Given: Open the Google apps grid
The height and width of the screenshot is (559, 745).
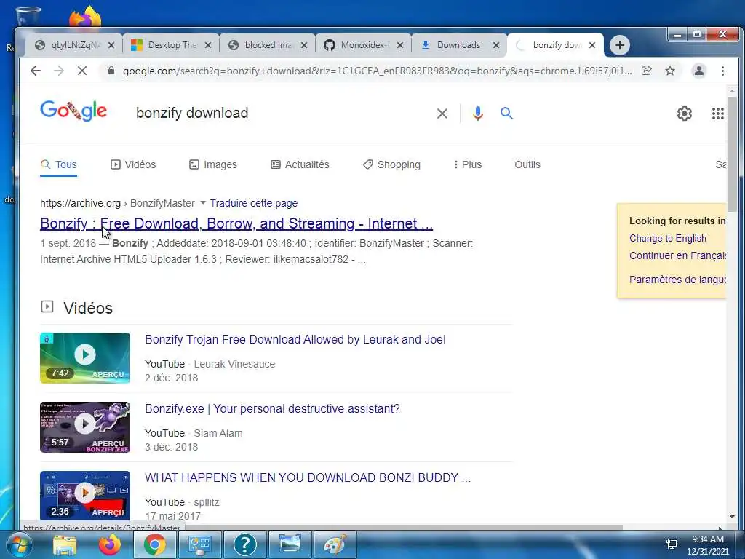Looking at the screenshot, I should 718,114.
